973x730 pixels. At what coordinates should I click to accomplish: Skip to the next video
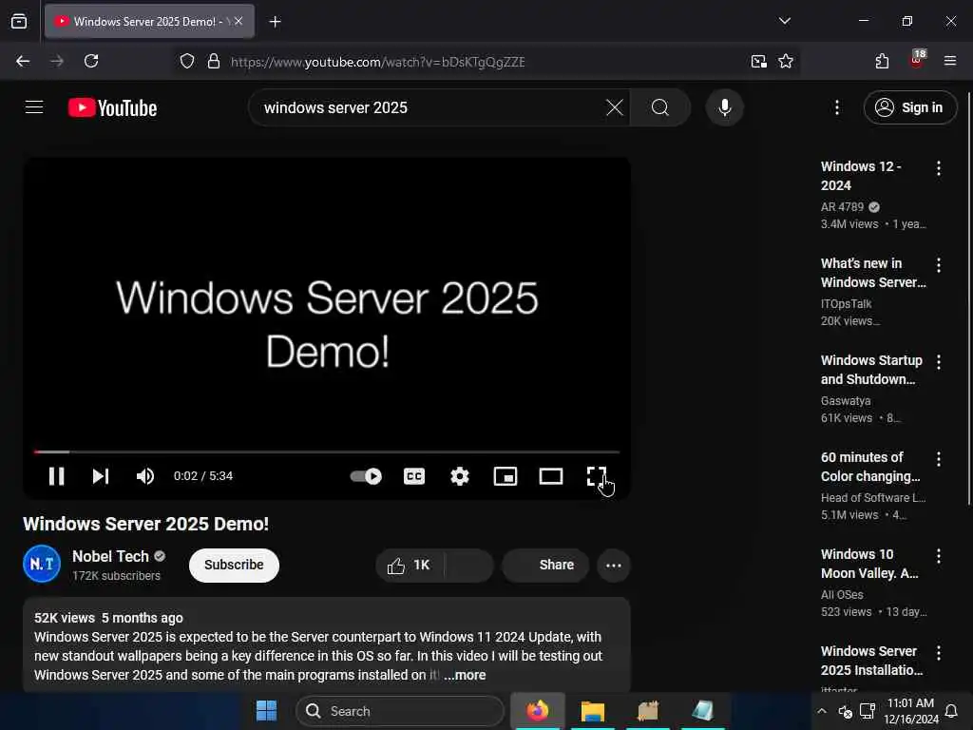[x=101, y=476]
